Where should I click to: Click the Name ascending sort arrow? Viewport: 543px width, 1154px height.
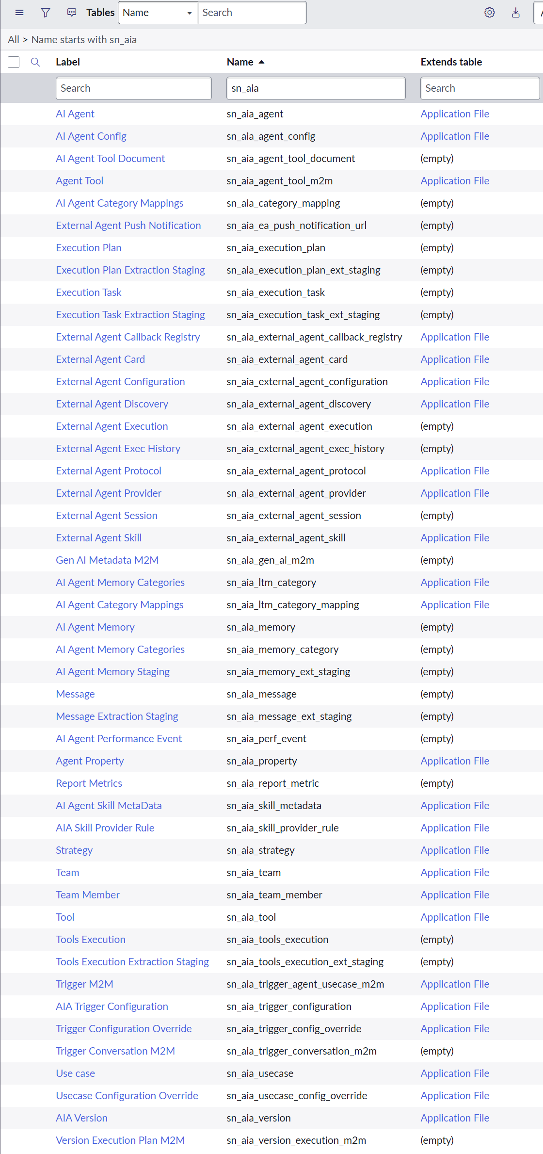[262, 62]
